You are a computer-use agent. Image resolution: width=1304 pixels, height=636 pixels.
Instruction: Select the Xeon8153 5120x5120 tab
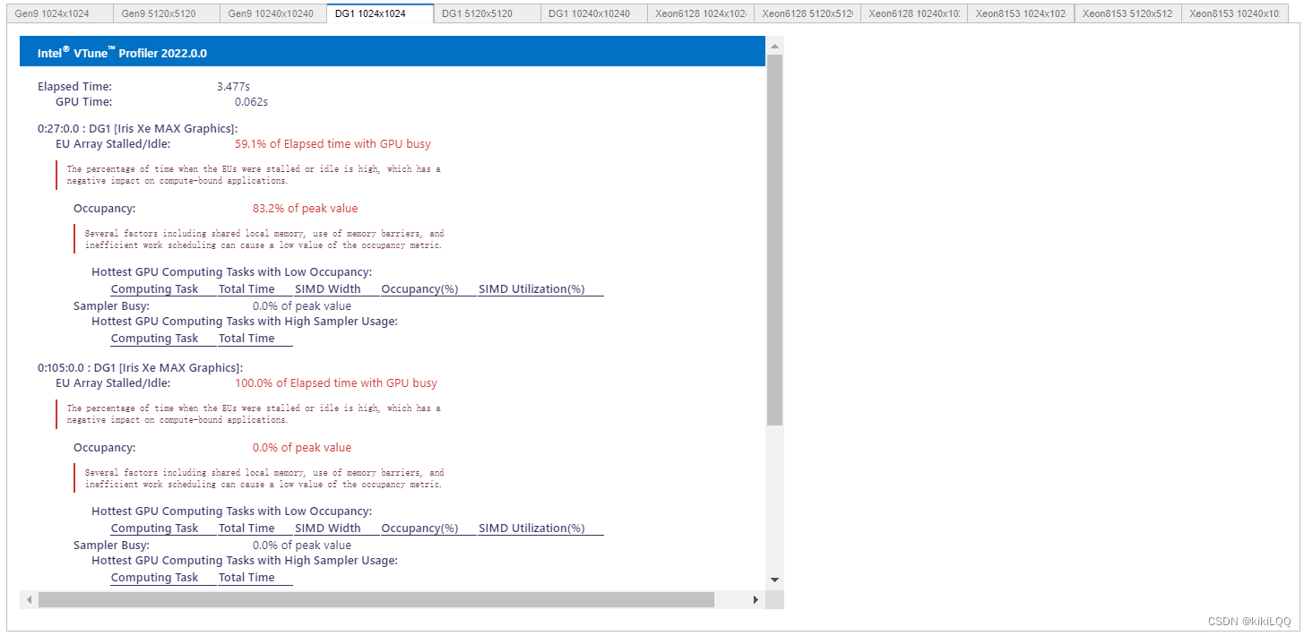pyautogui.click(x=1127, y=13)
